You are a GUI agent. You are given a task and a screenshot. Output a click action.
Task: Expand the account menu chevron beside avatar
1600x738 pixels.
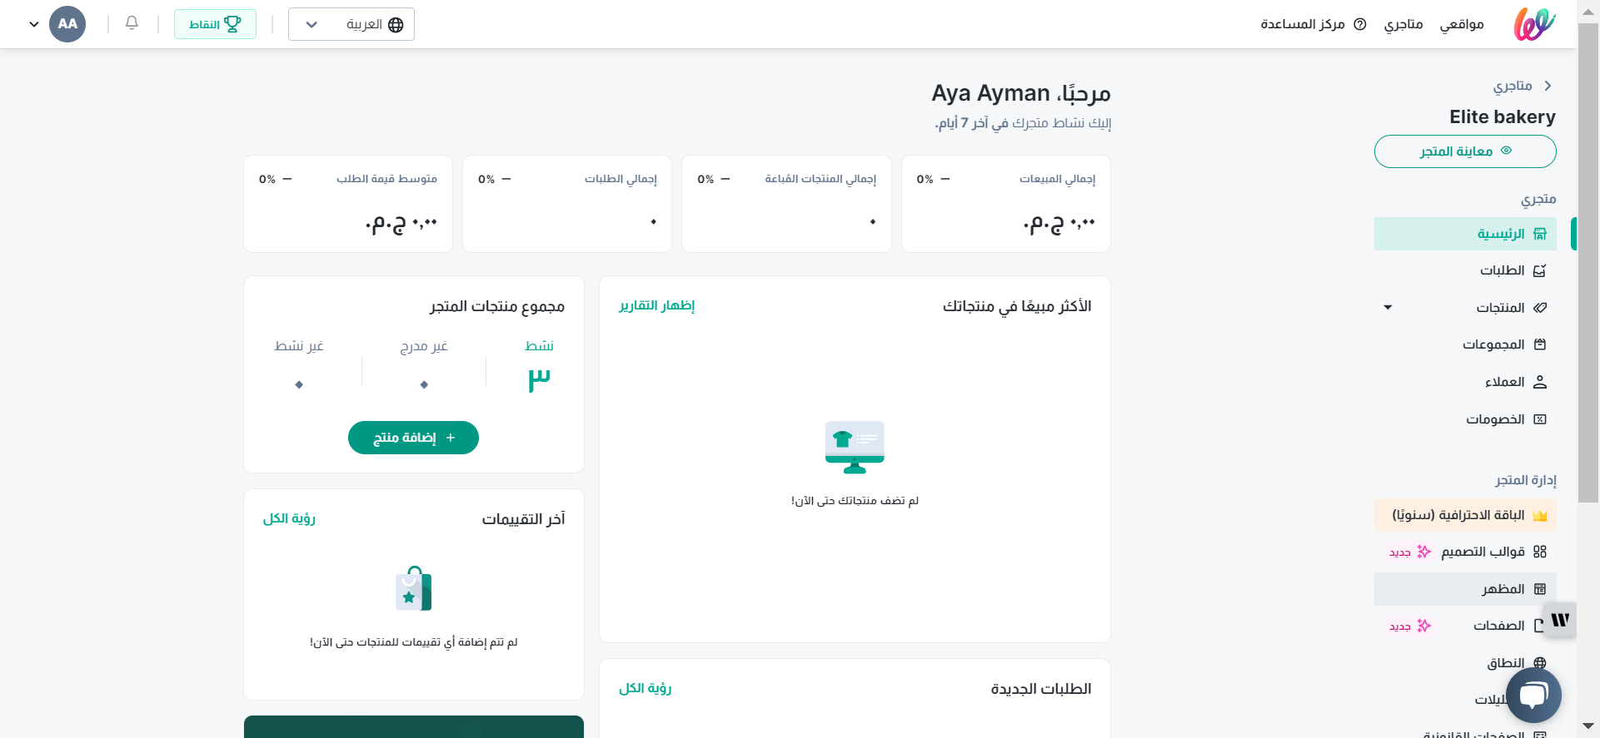34,24
